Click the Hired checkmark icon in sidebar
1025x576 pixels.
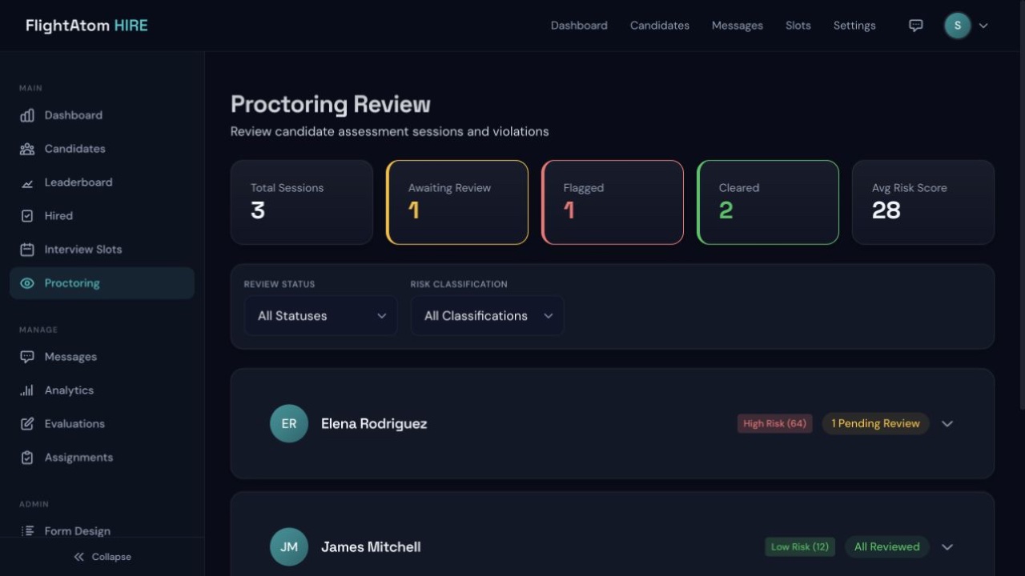tap(27, 216)
